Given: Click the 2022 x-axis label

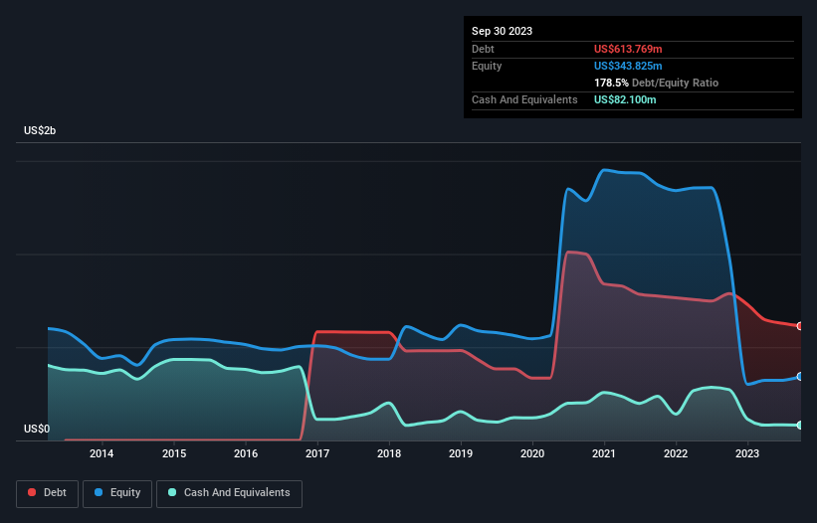Looking at the screenshot, I should pyautogui.click(x=676, y=453).
